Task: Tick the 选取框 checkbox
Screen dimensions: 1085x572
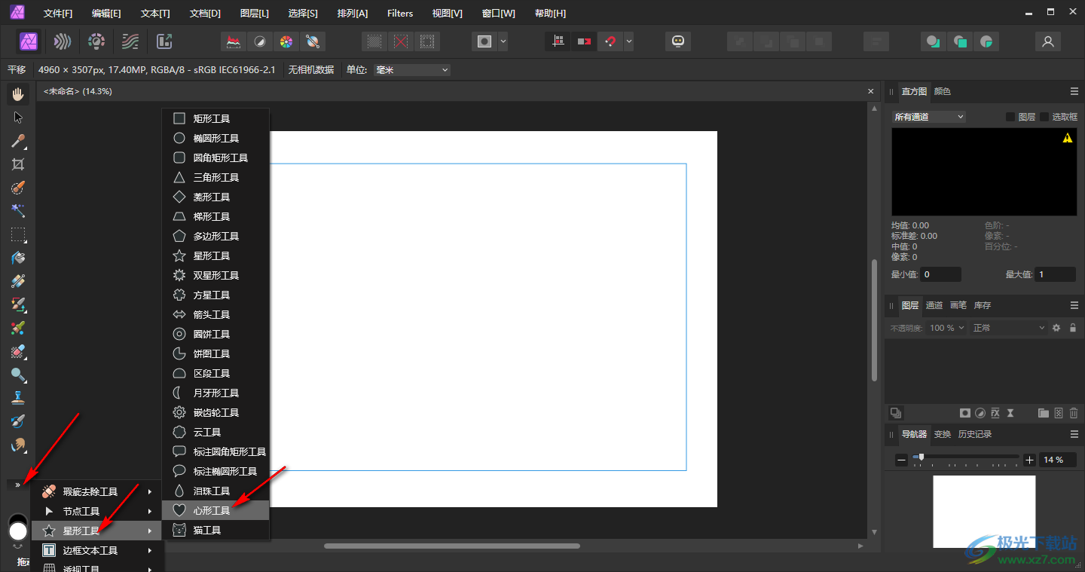Action: pos(1044,117)
